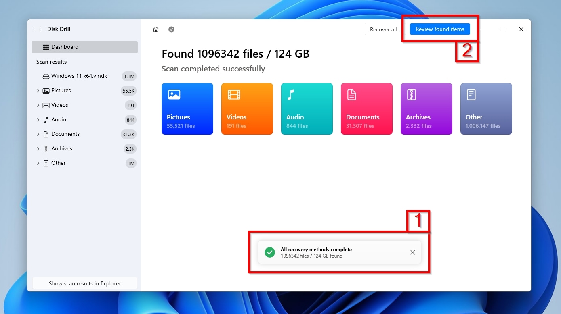This screenshot has height=314, width=561.
Task: Open the purple Archives category tile
Action: click(x=427, y=109)
